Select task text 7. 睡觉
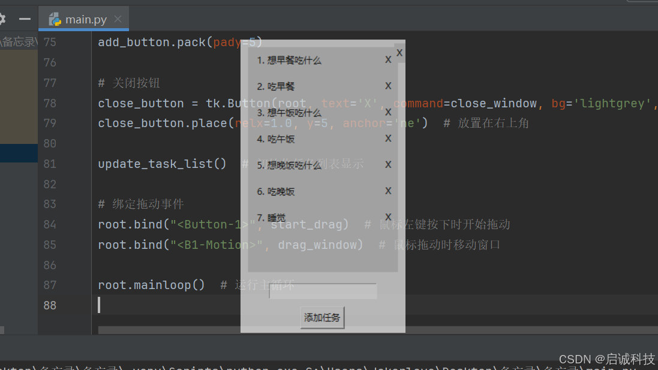 click(x=271, y=218)
